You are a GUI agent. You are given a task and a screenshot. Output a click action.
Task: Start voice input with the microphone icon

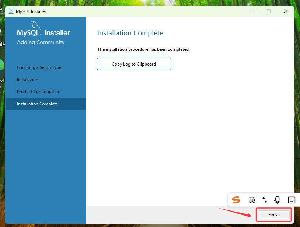277,200
